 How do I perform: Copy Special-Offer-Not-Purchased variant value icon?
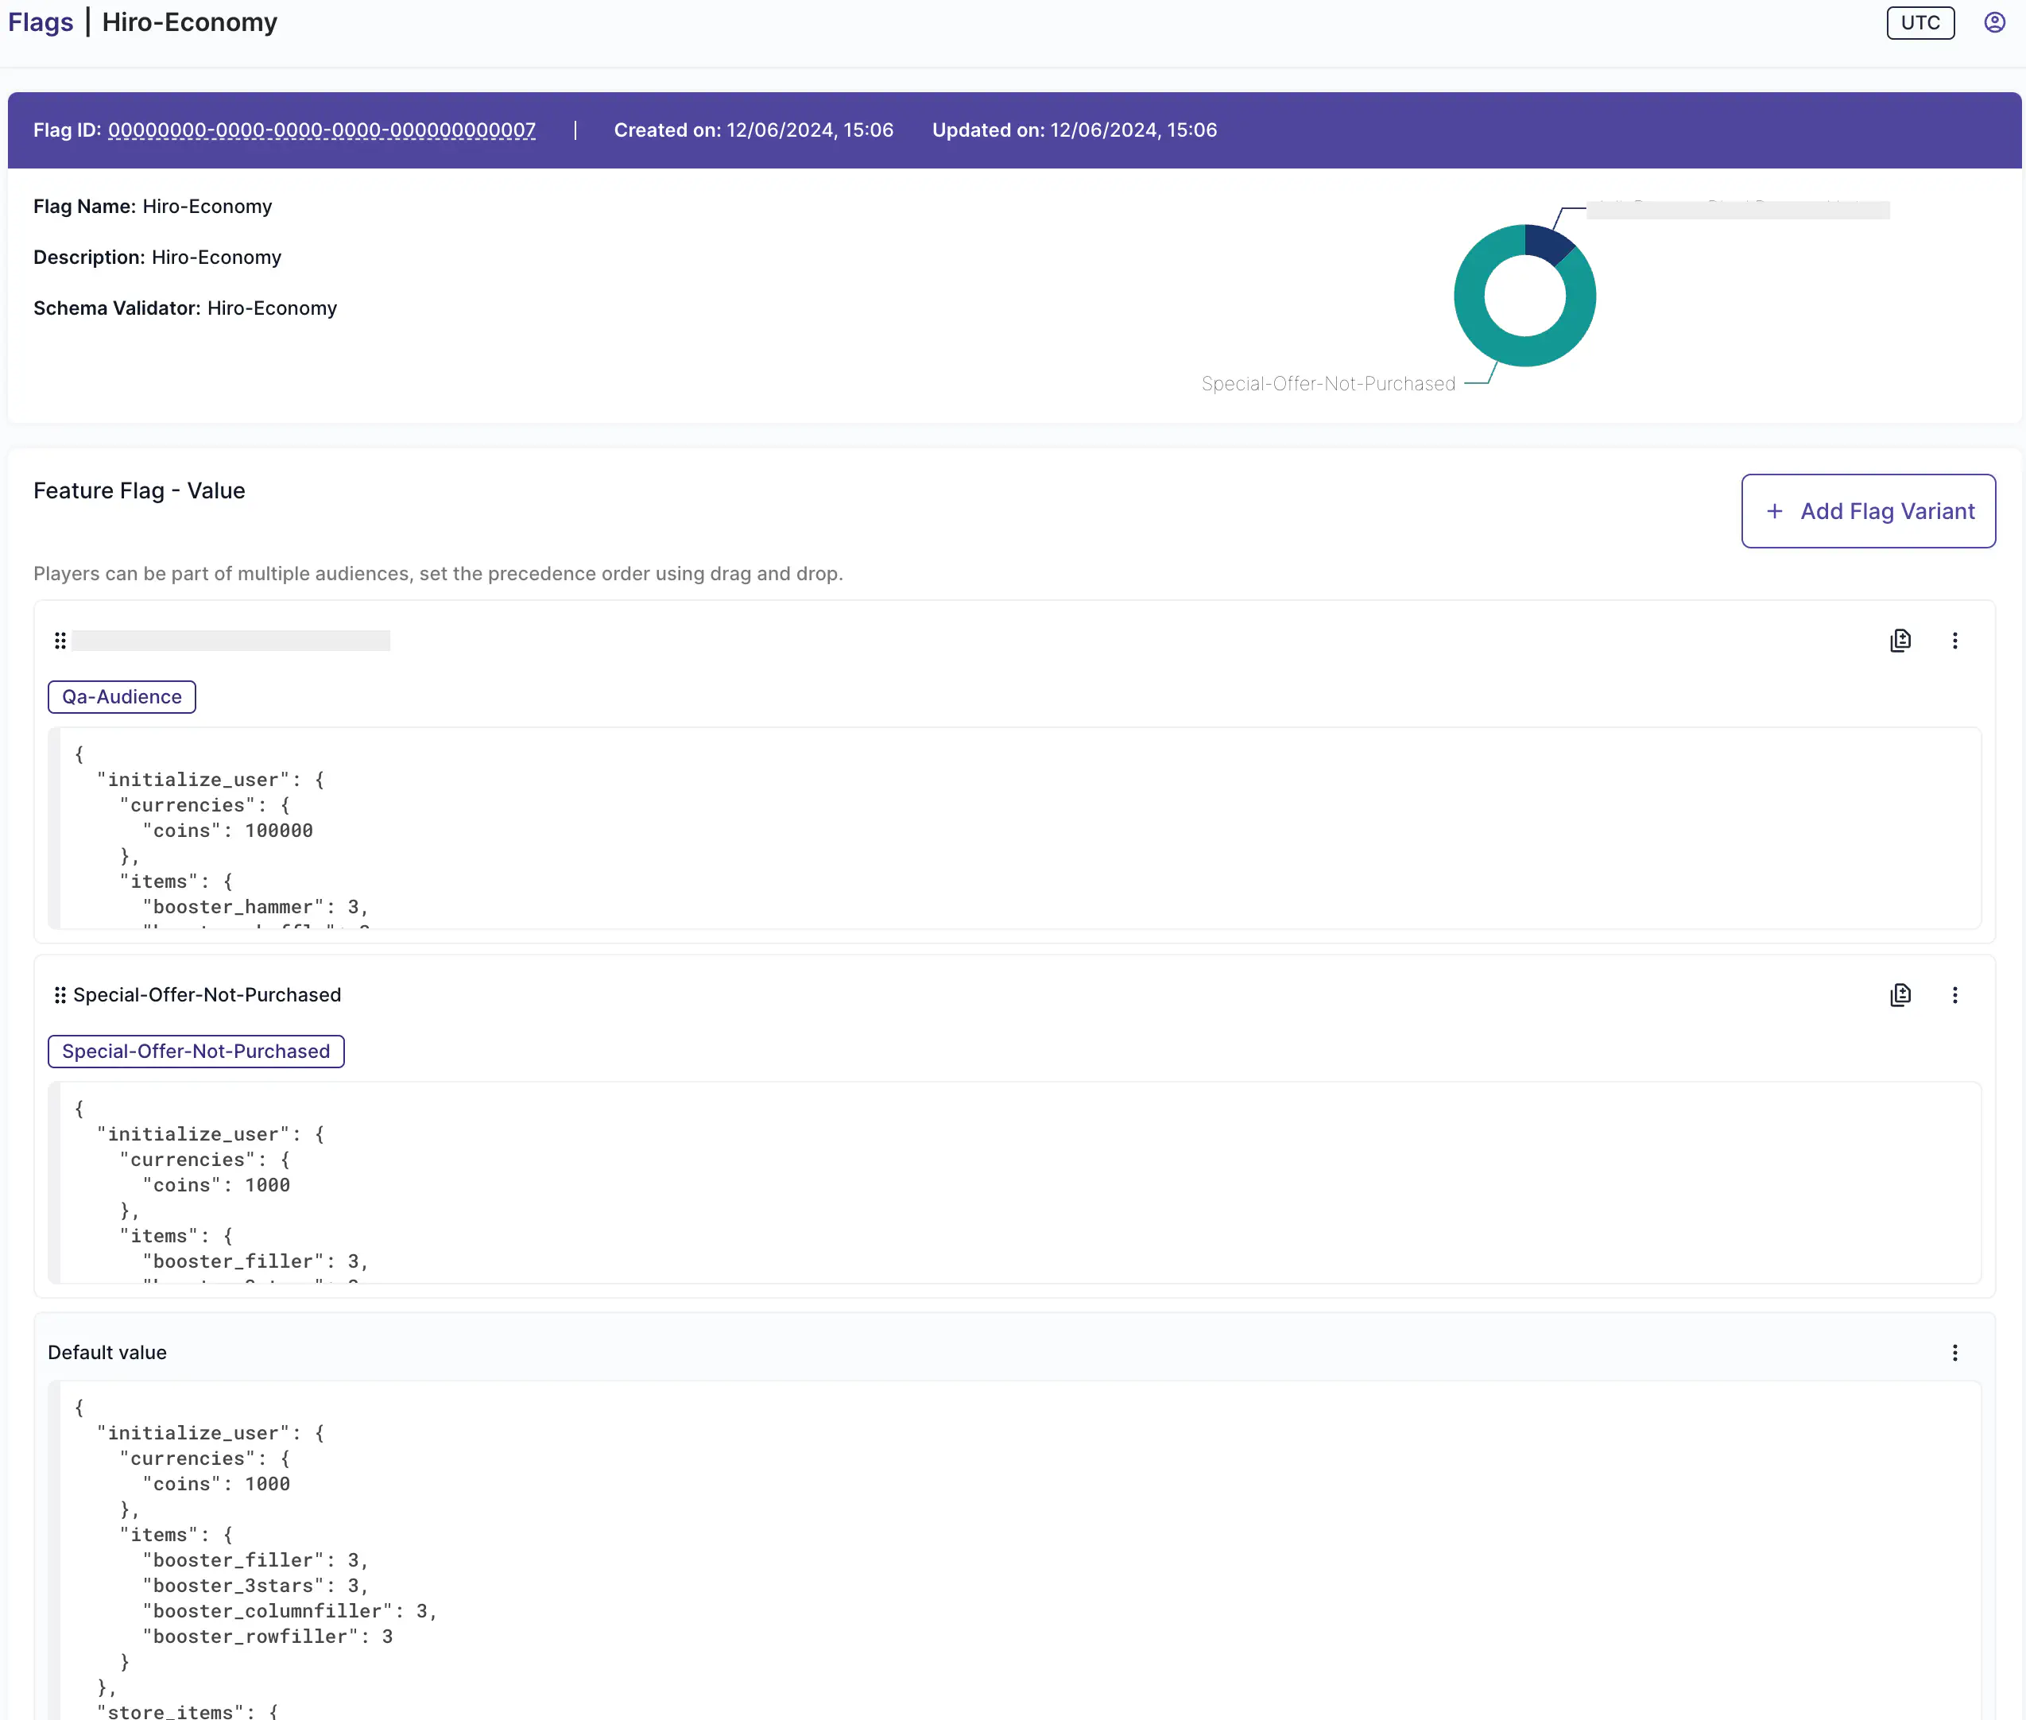click(1900, 994)
